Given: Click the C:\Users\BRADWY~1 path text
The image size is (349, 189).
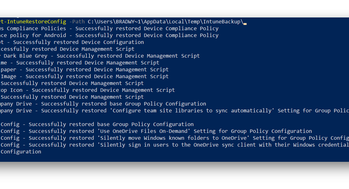Looking at the screenshot, I should click(x=114, y=22).
